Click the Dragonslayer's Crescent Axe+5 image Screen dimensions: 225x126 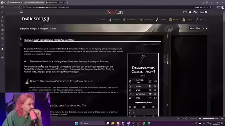143,59
